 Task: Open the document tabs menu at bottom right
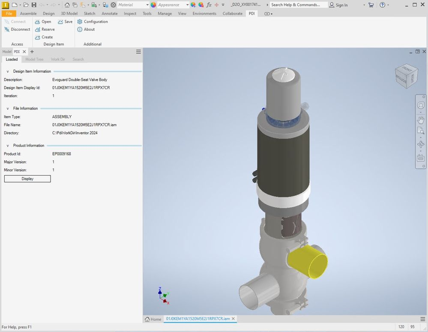tap(423, 319)
